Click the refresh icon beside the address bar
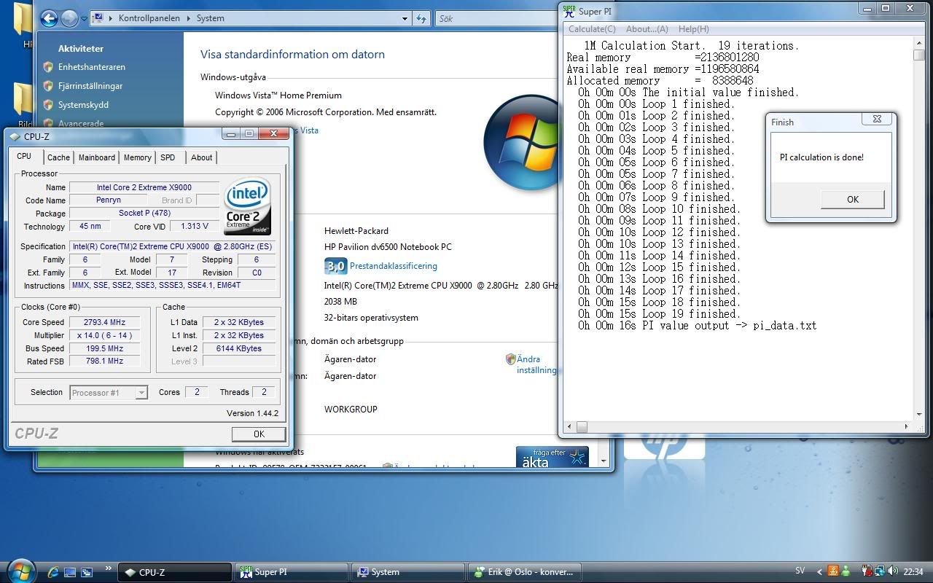Viewport: 933px width, 583px height. tap(421, 18)
